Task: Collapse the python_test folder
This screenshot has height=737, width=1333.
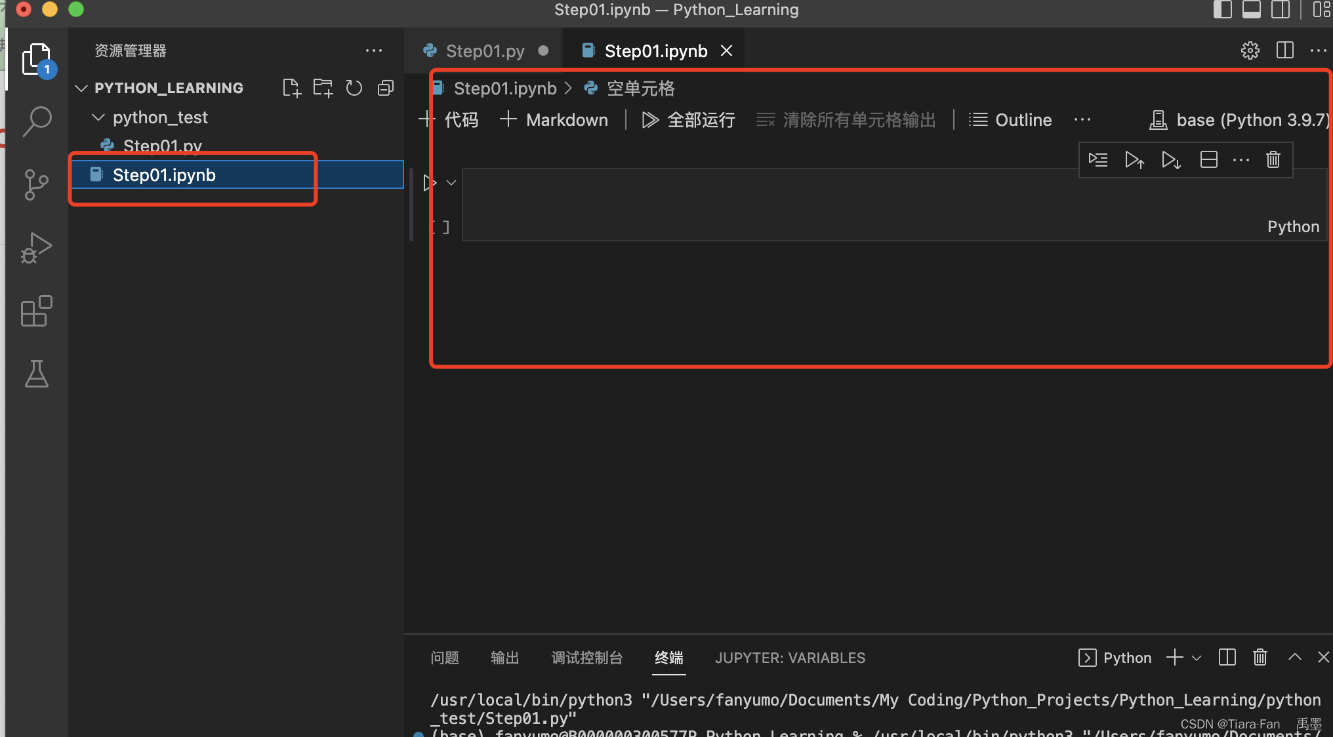Action: [98, 117]
